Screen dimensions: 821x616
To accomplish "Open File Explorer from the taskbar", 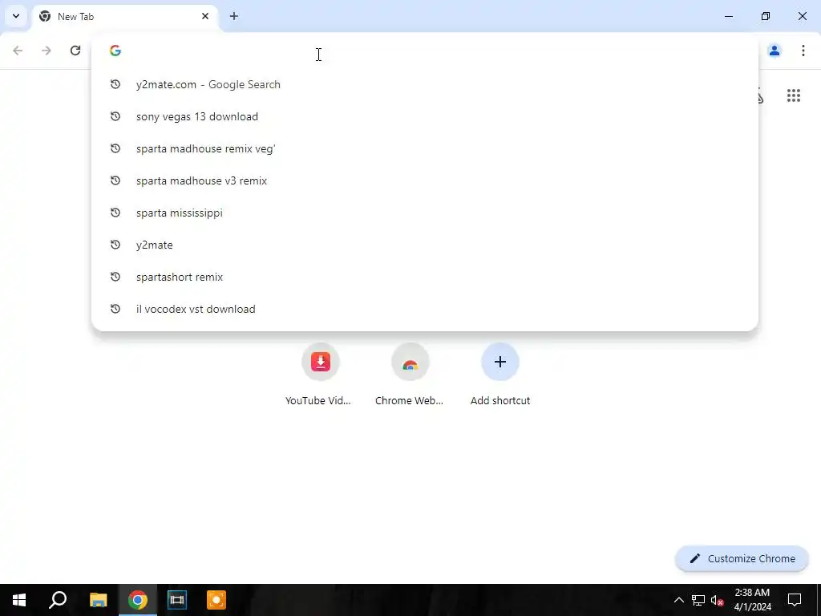I will [98, 600].
